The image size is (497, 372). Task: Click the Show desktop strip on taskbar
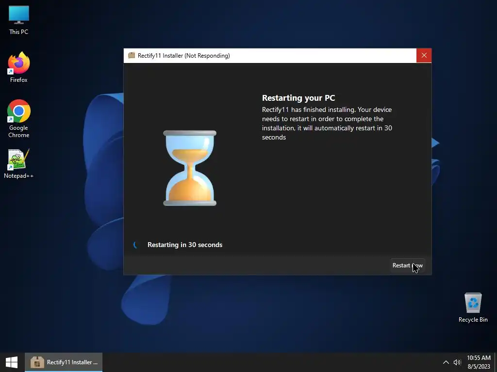point(496,362)
